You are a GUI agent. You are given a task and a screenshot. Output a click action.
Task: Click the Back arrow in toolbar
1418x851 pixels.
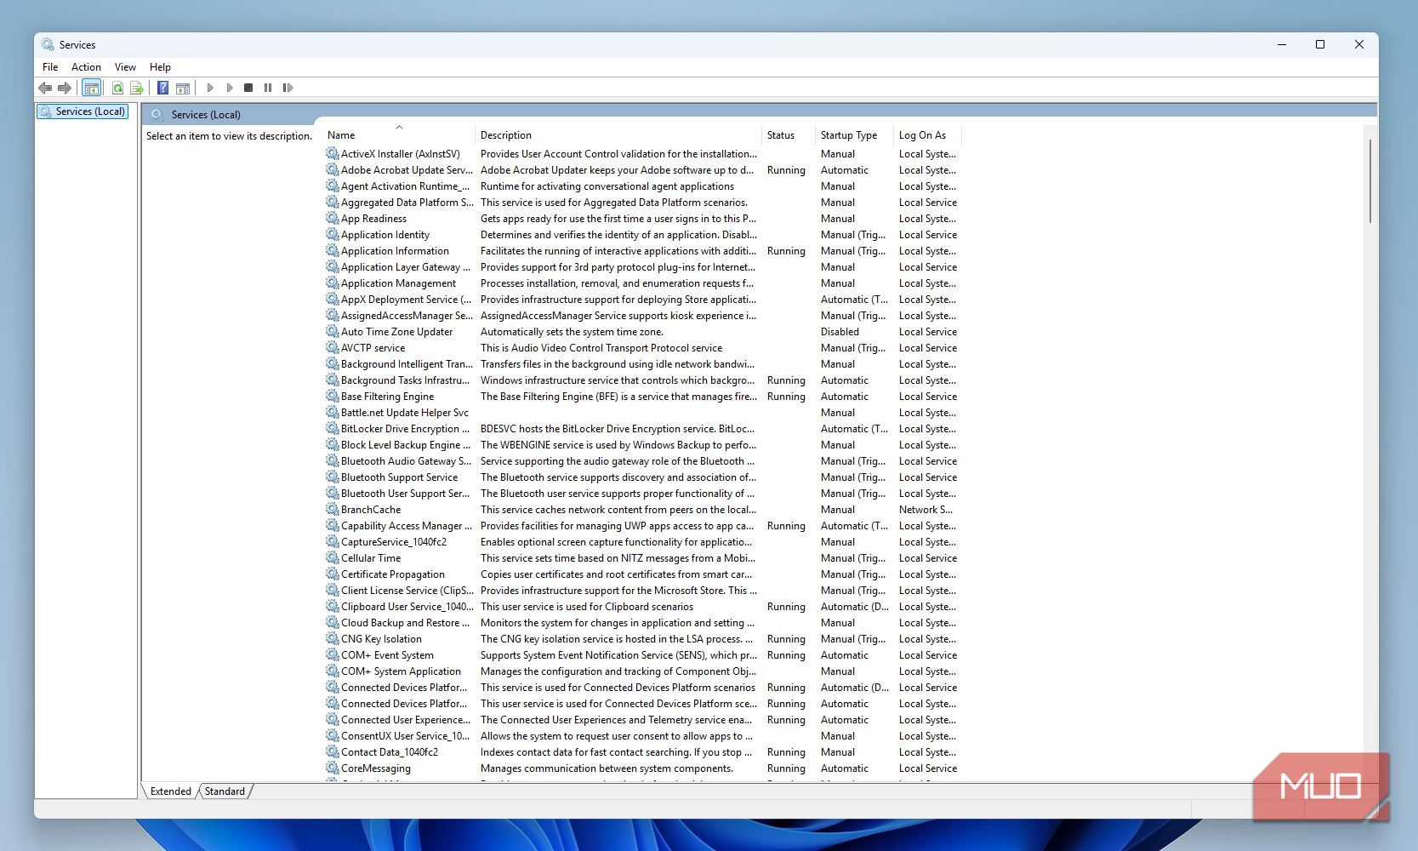pos(45,88)
